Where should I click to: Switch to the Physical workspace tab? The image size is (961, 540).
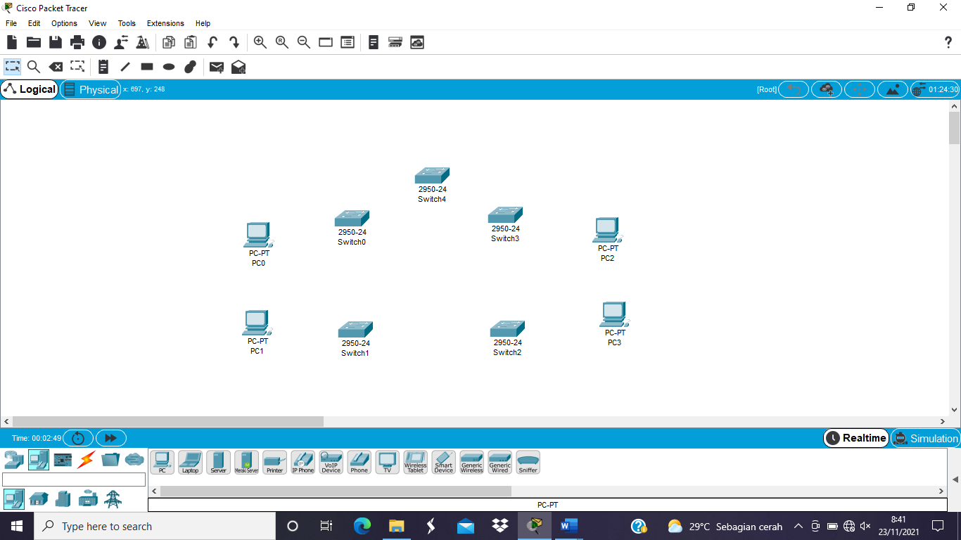[91, 89]
